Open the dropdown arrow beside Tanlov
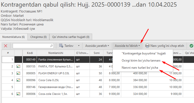This screenshot has width=194, height=103. pyautogui.click(x=79, y=46)
